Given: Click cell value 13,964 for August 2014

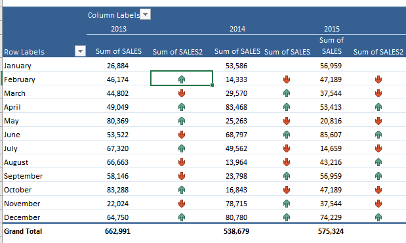Looking at the screenshot, I should pos(236,162).
